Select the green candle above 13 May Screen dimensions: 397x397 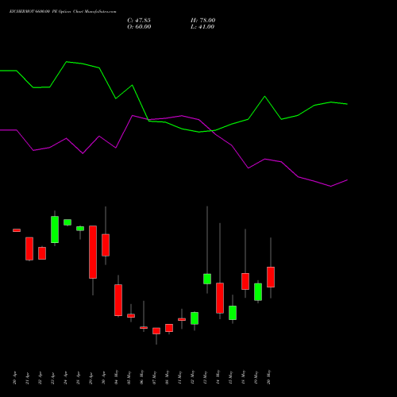(207, 279)
